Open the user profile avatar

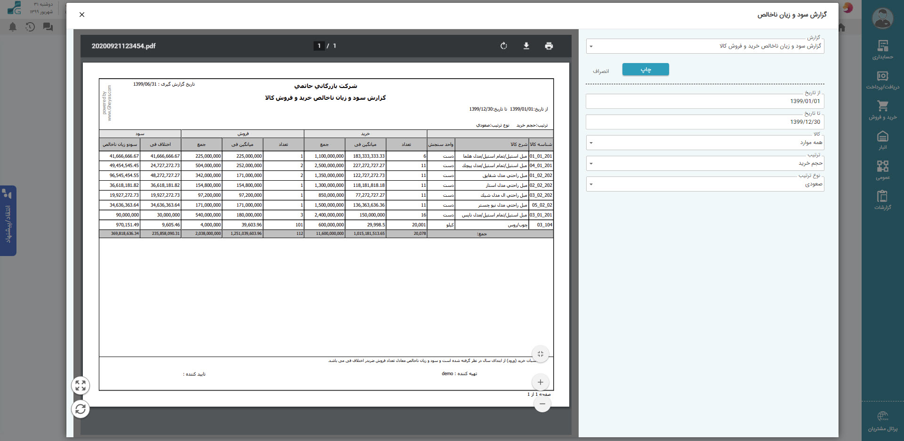(x=883, y=19)
